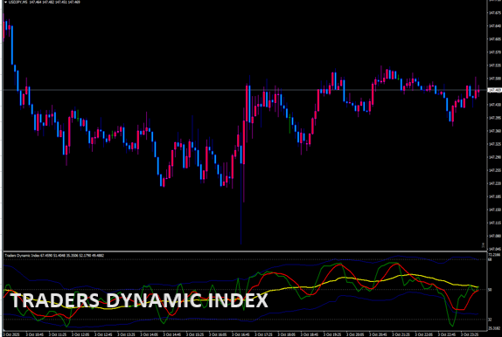Click the 3 Oct 23:25 time axis label
The image size is (502, 337).
[470, 334]
